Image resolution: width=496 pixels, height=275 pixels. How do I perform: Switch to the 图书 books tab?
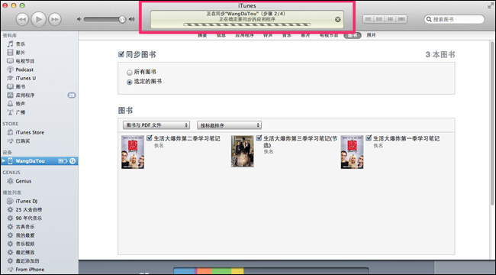[353, 35]
